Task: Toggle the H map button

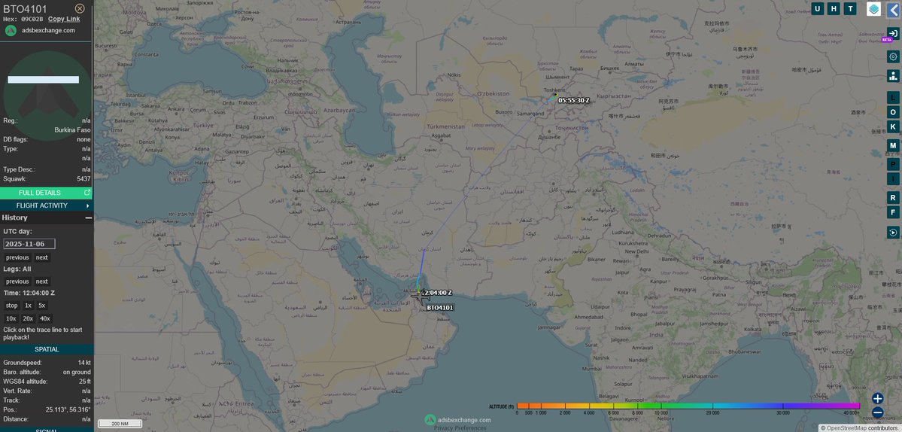Action: (834, 8)
